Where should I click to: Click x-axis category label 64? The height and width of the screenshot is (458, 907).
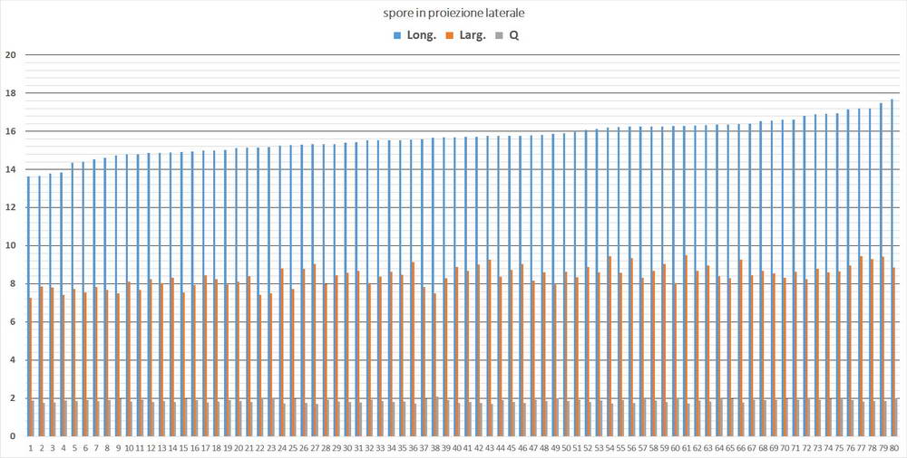(719, 448)
